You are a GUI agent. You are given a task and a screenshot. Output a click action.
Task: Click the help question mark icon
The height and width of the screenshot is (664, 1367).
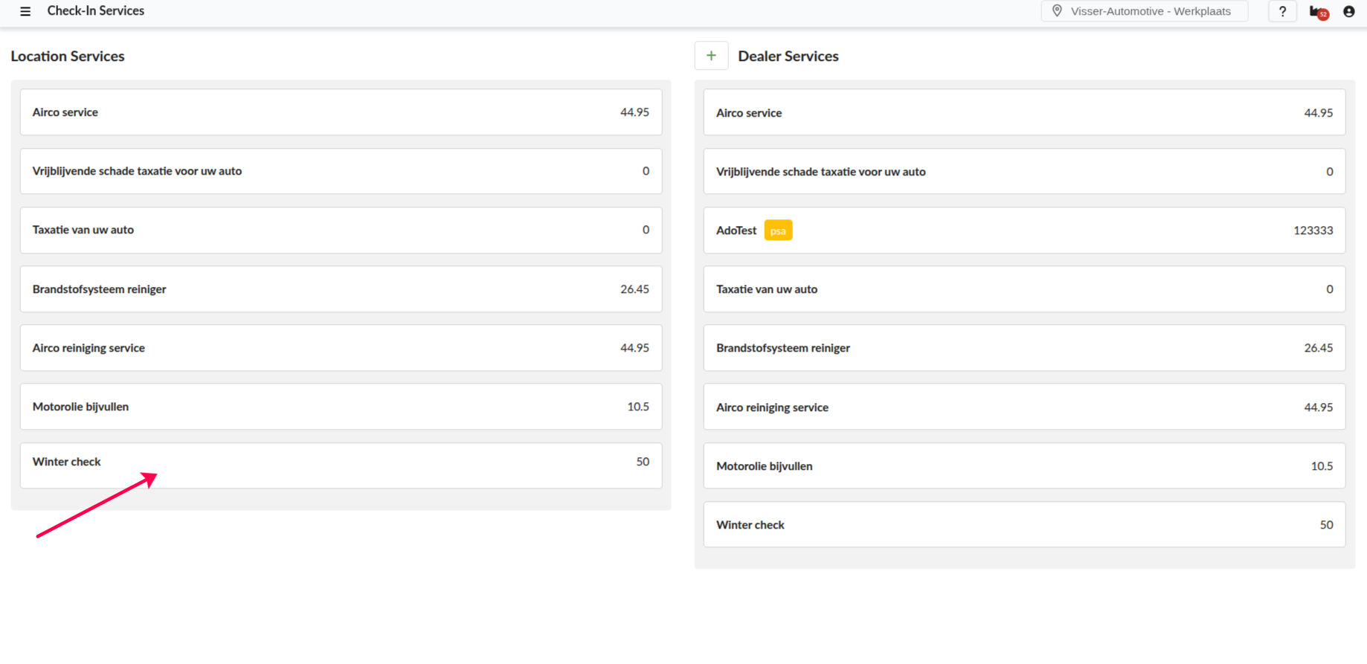pos(1282,11)
